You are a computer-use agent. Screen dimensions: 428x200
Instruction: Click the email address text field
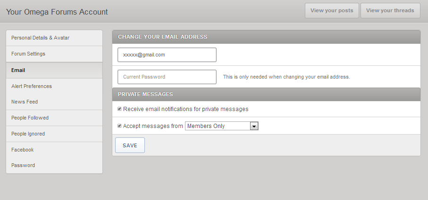pos(167,55)
